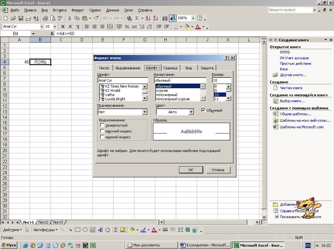Switch to the Число tab
Viewport: 334px width, 250px height.
point(104,68)
